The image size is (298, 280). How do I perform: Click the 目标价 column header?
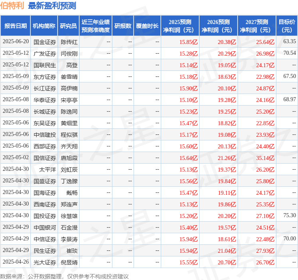point(287,26)
